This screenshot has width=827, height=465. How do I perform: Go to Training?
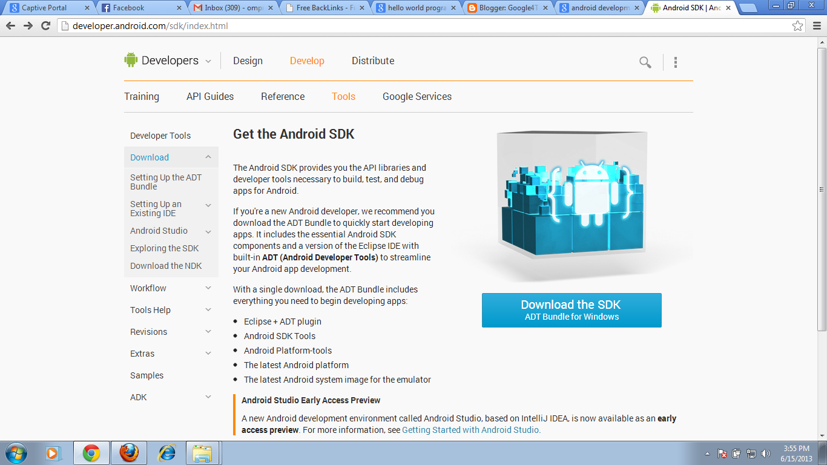pos(142,96)
